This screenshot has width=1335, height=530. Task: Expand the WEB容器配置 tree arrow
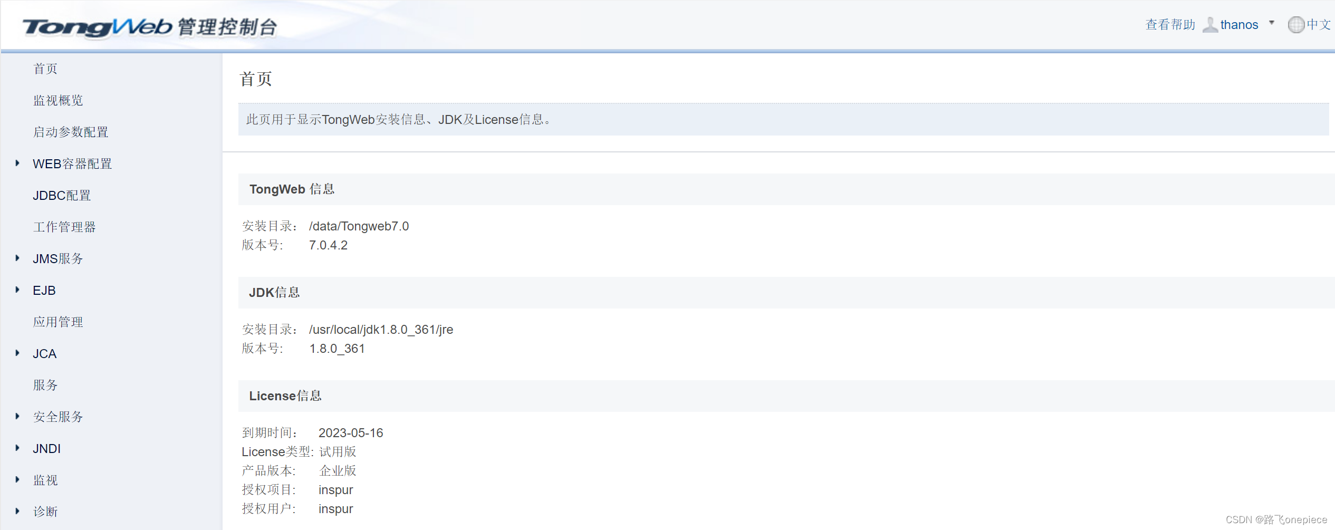pyautogui.click(x=17, y=163)
